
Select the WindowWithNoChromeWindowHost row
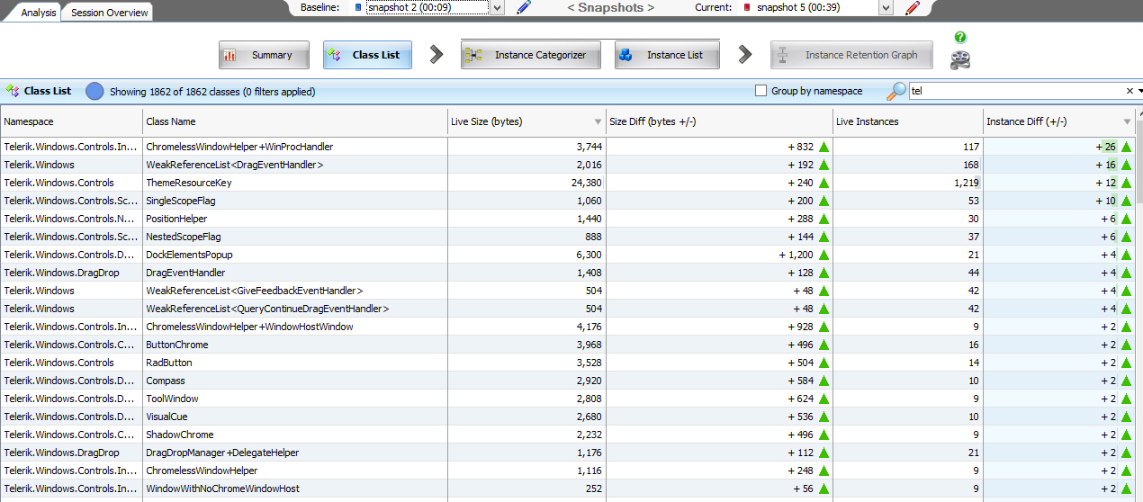567,489
